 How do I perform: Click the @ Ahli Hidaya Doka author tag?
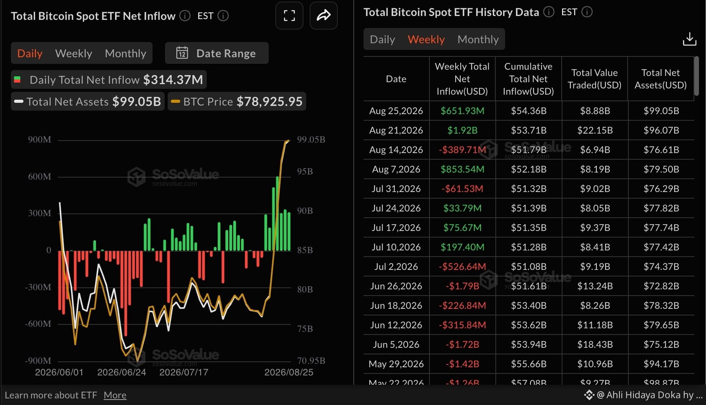(x=644, y=395)
